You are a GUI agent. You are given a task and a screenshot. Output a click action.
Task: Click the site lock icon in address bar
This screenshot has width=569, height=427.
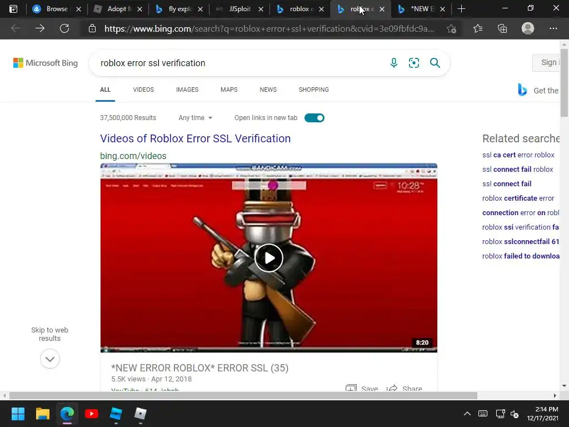92,28
